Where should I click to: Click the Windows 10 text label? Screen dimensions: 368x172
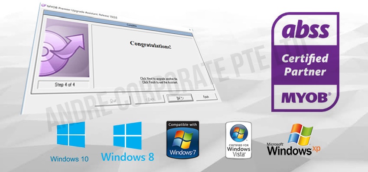(69, 159)
